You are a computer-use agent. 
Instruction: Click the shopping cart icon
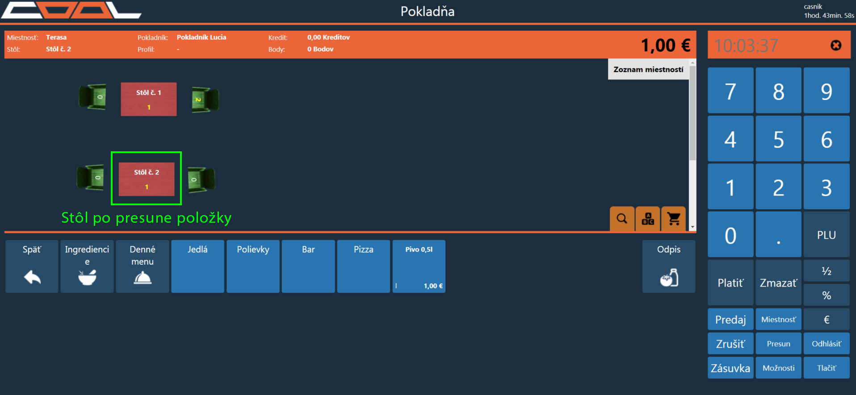(673, 219)
